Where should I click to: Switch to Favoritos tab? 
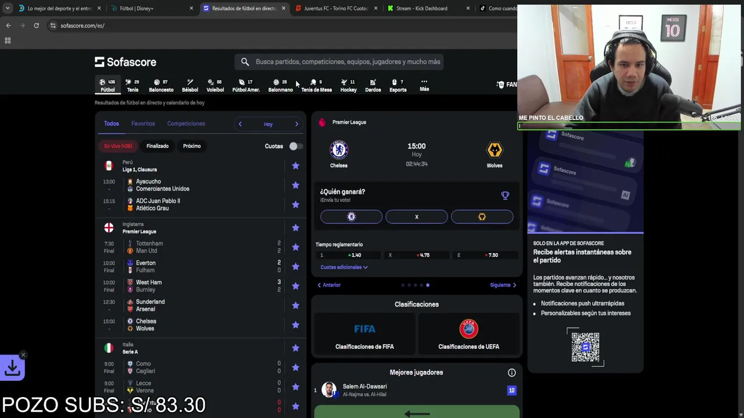point(143,124)
